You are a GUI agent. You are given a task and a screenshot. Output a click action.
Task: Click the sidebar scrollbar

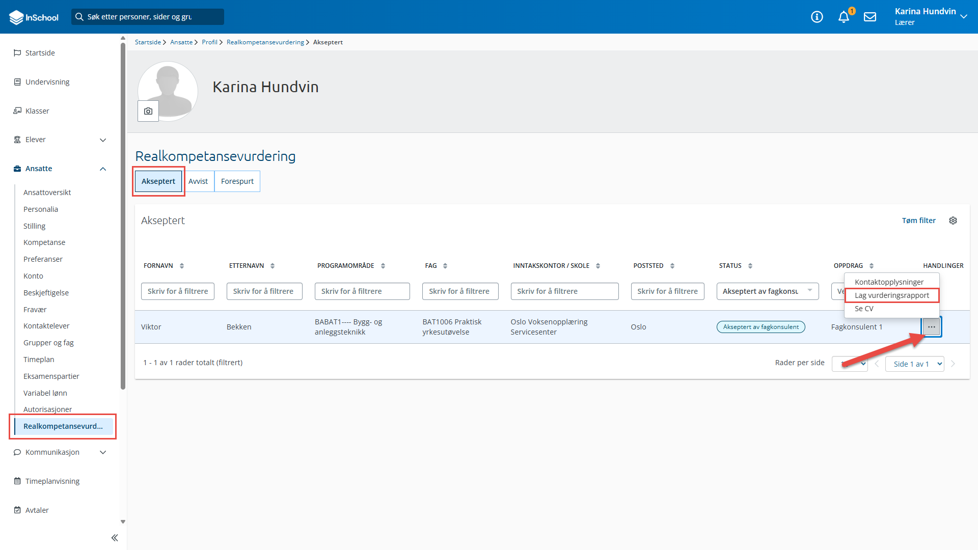click(123, 216)
